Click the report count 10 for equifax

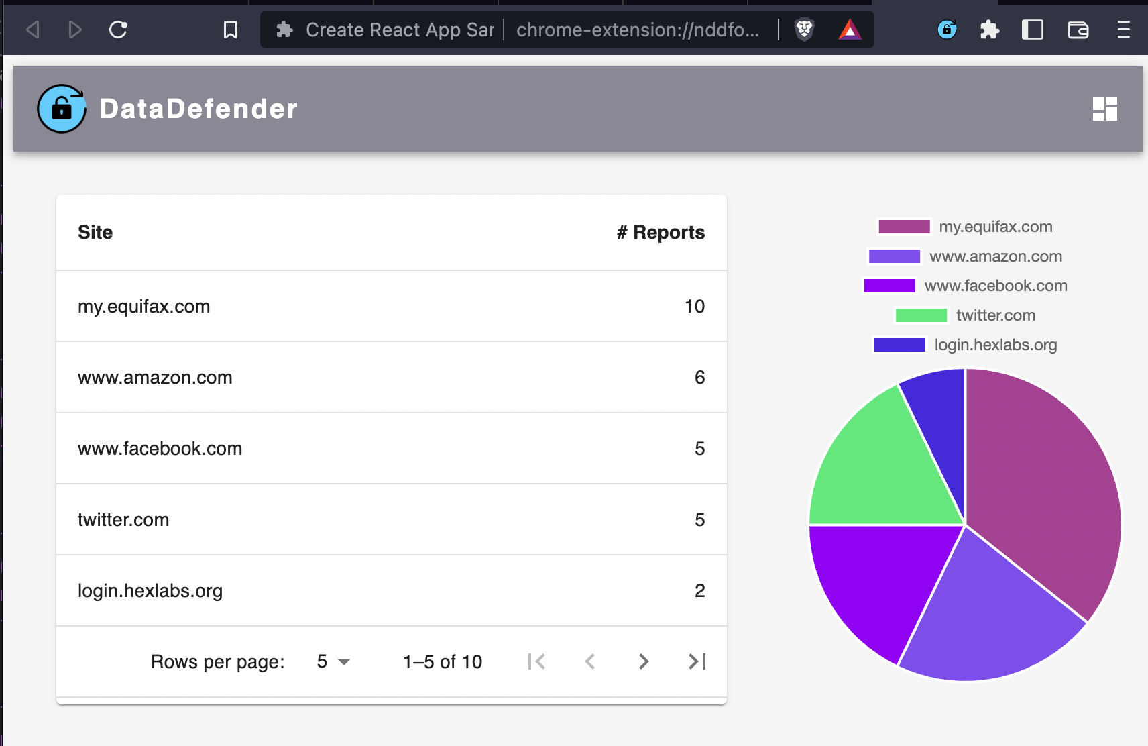(x=695, y=307)
